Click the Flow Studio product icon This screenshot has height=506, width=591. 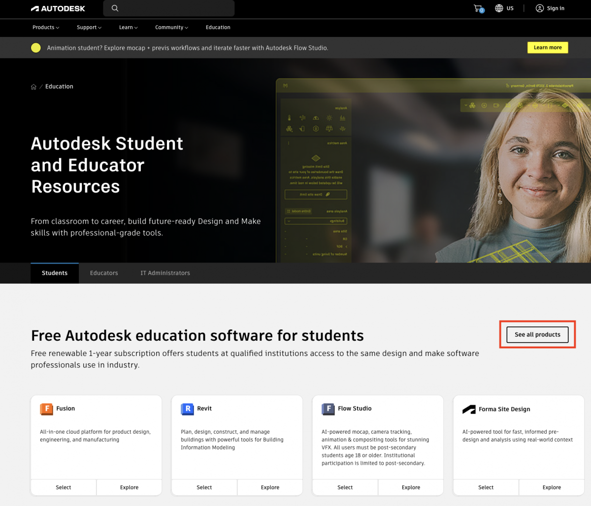tap(328, 409)
